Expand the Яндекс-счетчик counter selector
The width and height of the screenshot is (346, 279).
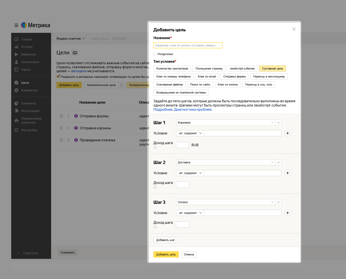pyautogui.click(x=70, y=39)
